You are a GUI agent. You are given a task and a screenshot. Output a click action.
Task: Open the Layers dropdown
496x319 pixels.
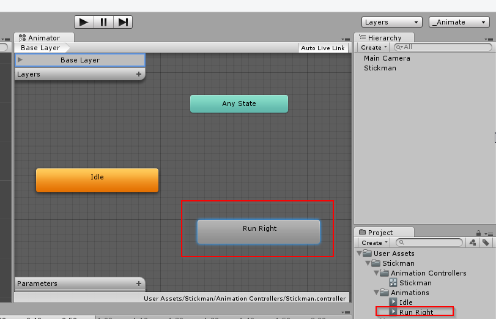coord(392,22)
